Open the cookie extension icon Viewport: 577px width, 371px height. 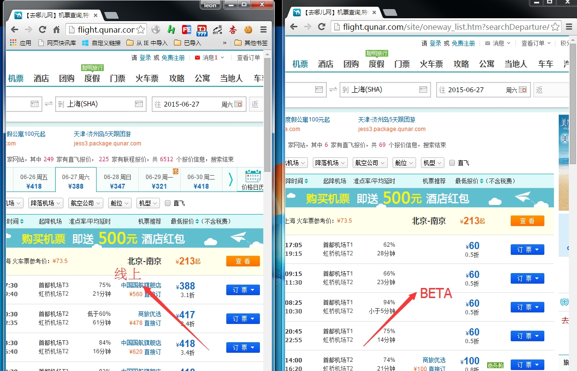point(248,30)
